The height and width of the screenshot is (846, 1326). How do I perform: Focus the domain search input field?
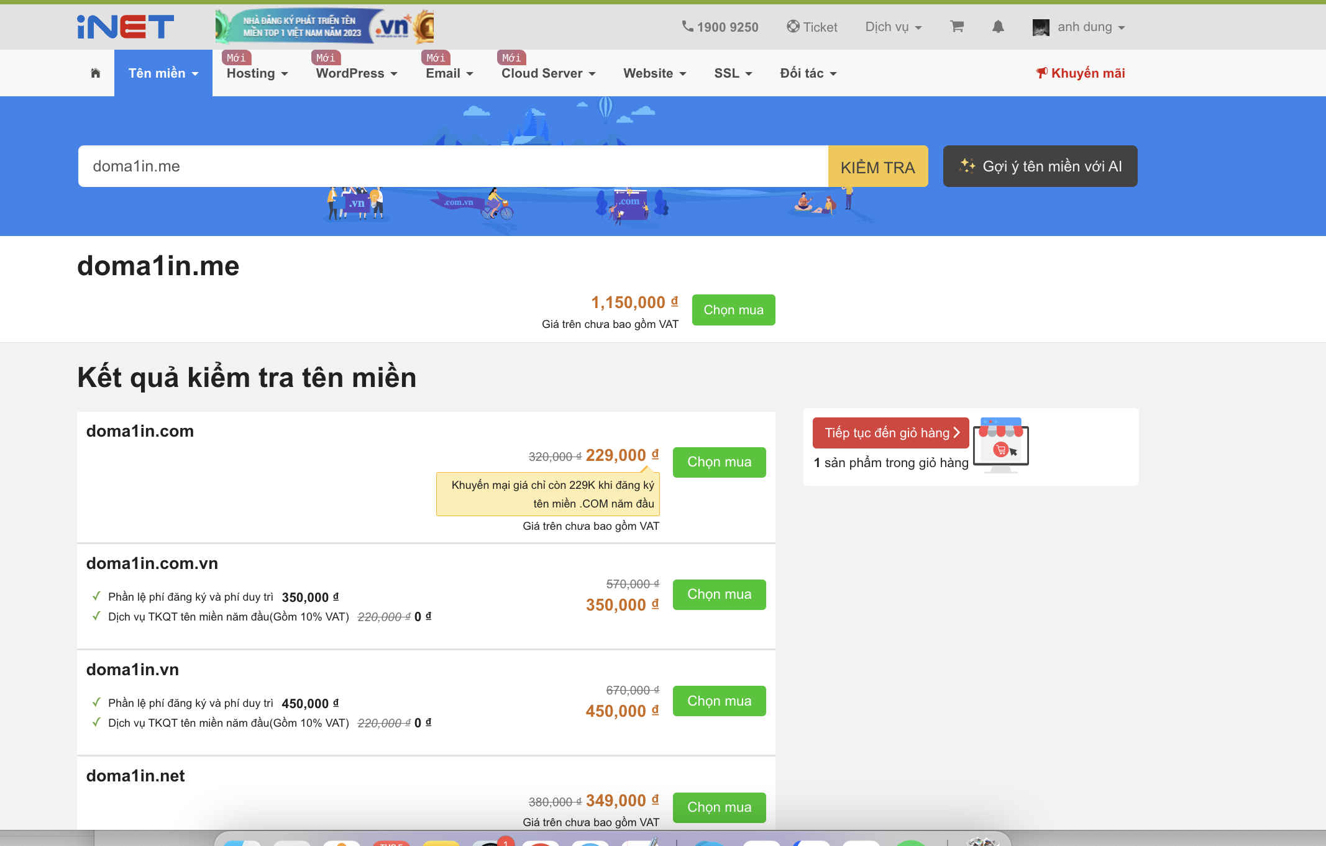point(453,166)
